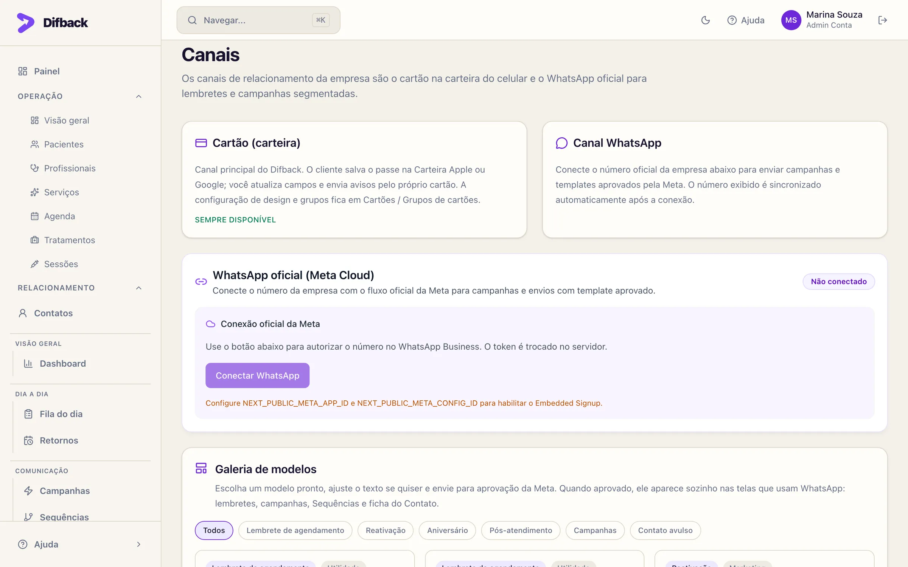The width and height of the screenshot is (908, 567).
Task: Collapse the RELACIONAMENTO section chevron
Action: 138,288
